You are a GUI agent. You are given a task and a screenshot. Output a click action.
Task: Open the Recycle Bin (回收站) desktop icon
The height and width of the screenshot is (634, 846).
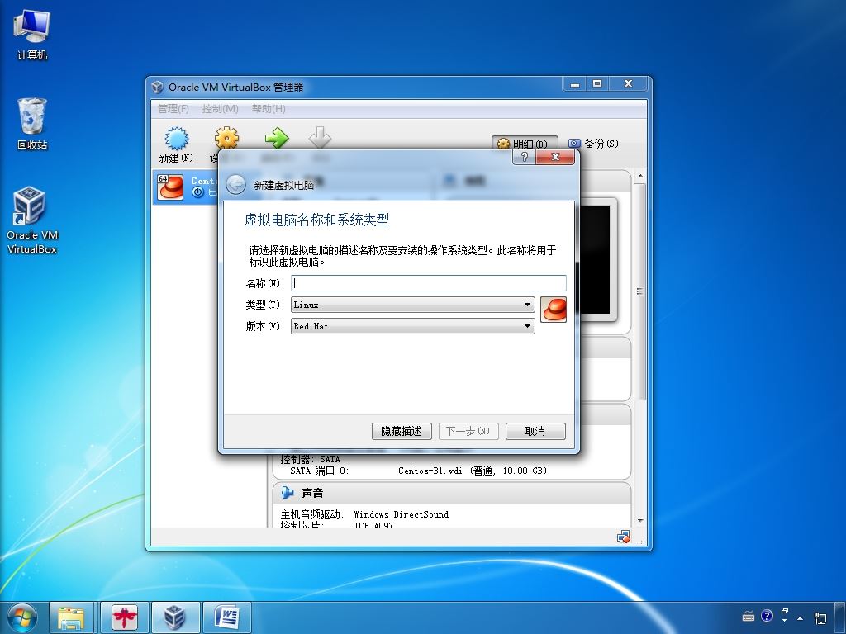32,124
